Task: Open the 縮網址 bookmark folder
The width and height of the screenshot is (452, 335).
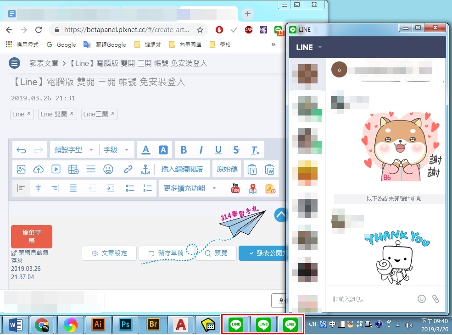Action: [x=148, y=44]
